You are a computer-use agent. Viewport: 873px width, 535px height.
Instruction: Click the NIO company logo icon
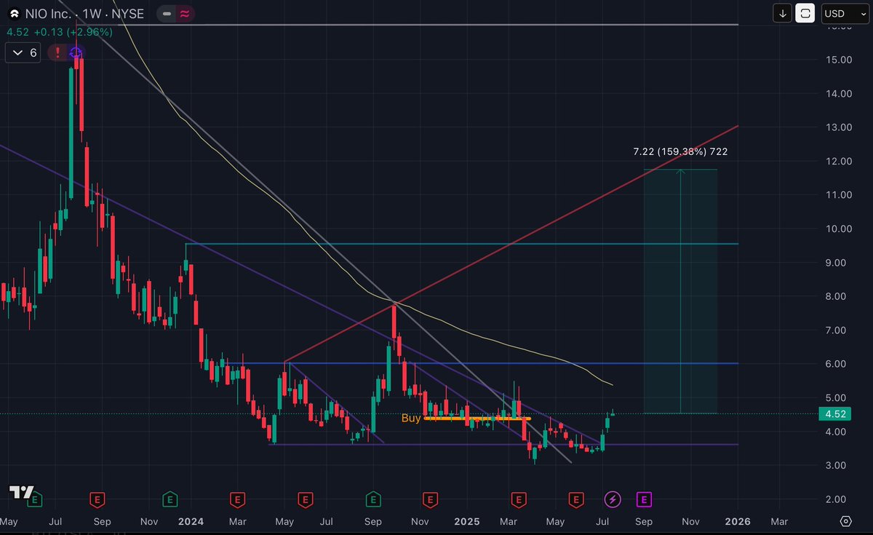14,14
